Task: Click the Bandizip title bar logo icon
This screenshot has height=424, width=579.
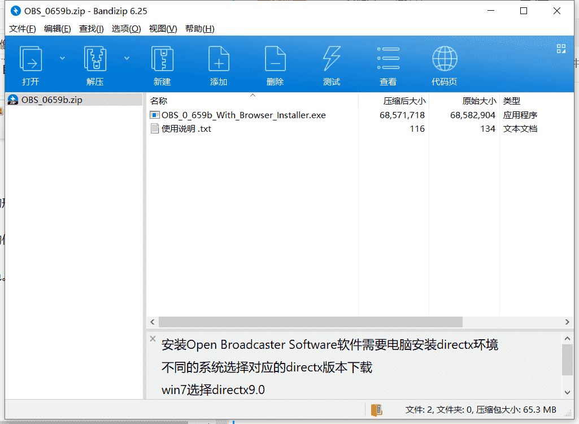Action: coord(15,11)
